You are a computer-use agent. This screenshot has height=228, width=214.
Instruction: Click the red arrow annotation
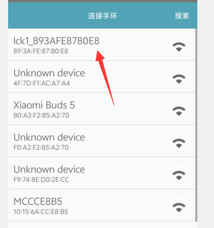pos(105,78)
